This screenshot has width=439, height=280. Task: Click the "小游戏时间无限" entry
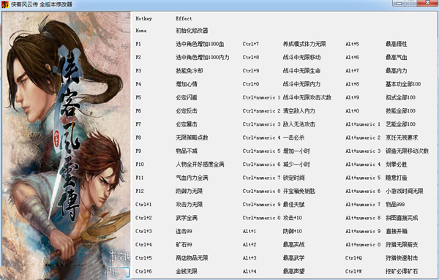[405, 191]
